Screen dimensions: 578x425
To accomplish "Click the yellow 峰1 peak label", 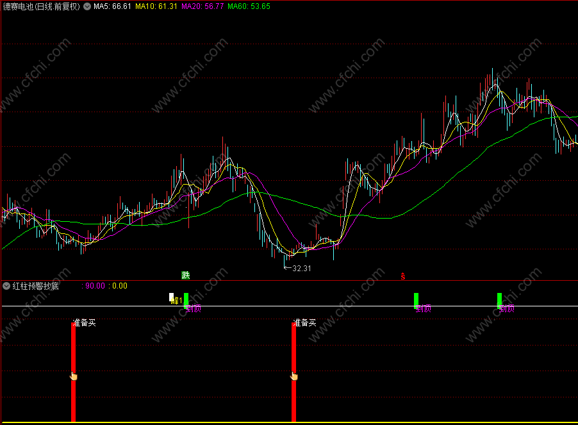I will (x=177, y=301).
